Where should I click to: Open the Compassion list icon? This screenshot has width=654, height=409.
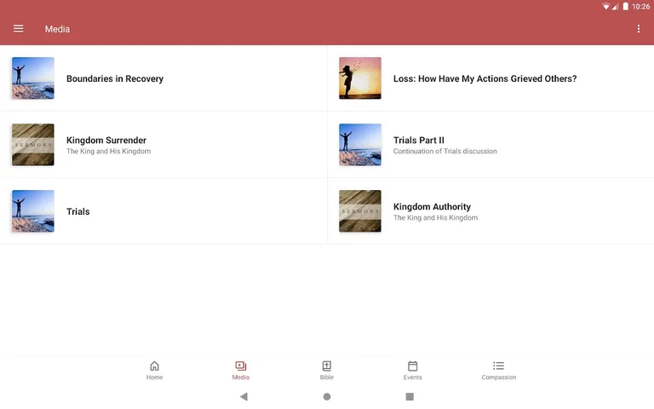[498, 366]
